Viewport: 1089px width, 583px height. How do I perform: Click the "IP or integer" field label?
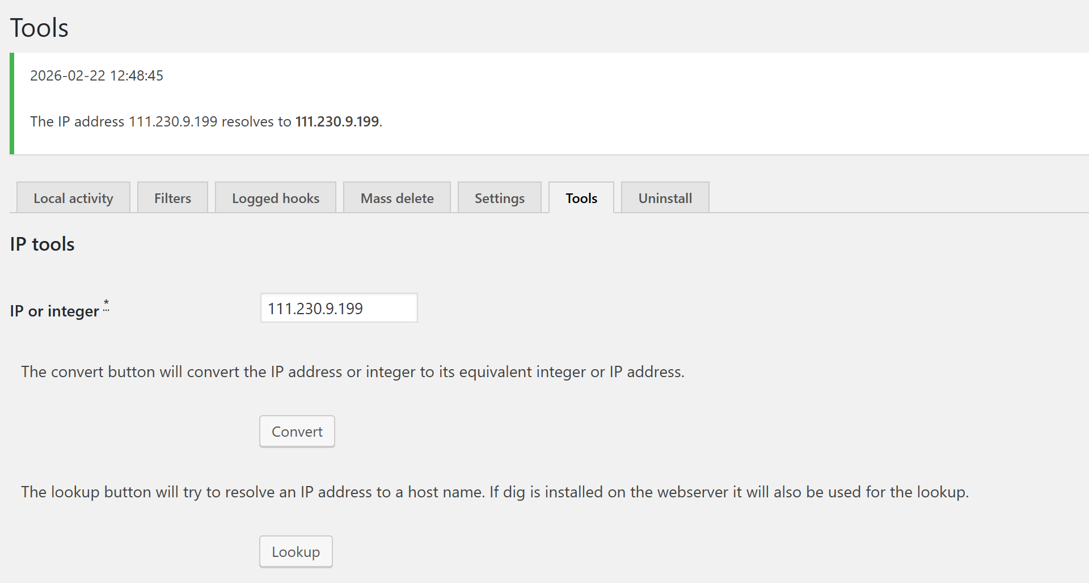[54, 311]
